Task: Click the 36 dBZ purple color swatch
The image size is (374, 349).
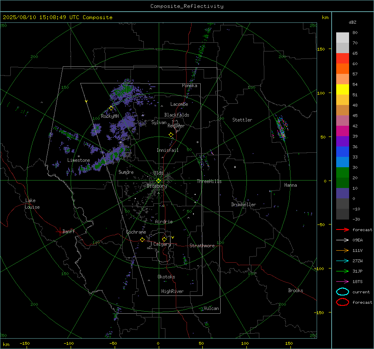Action: pos(342,141)
